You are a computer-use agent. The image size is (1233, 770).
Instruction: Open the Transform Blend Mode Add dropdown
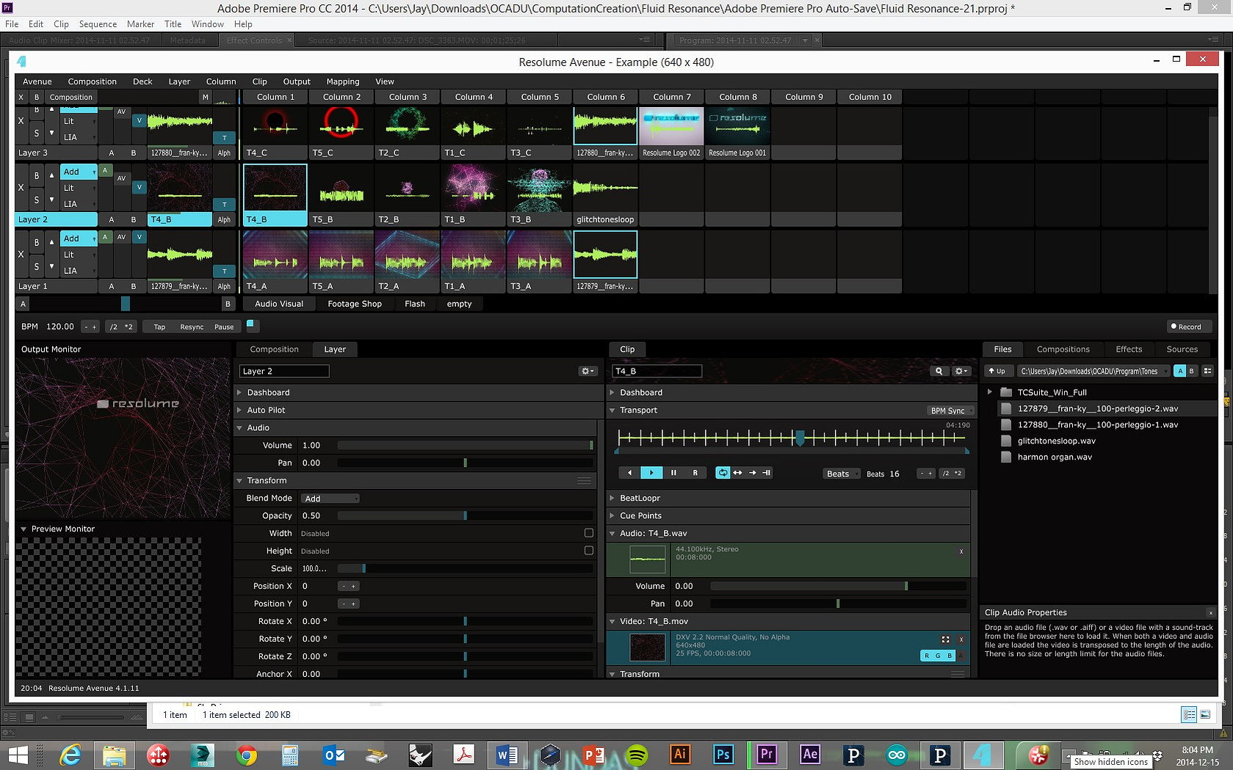point(330,498)
